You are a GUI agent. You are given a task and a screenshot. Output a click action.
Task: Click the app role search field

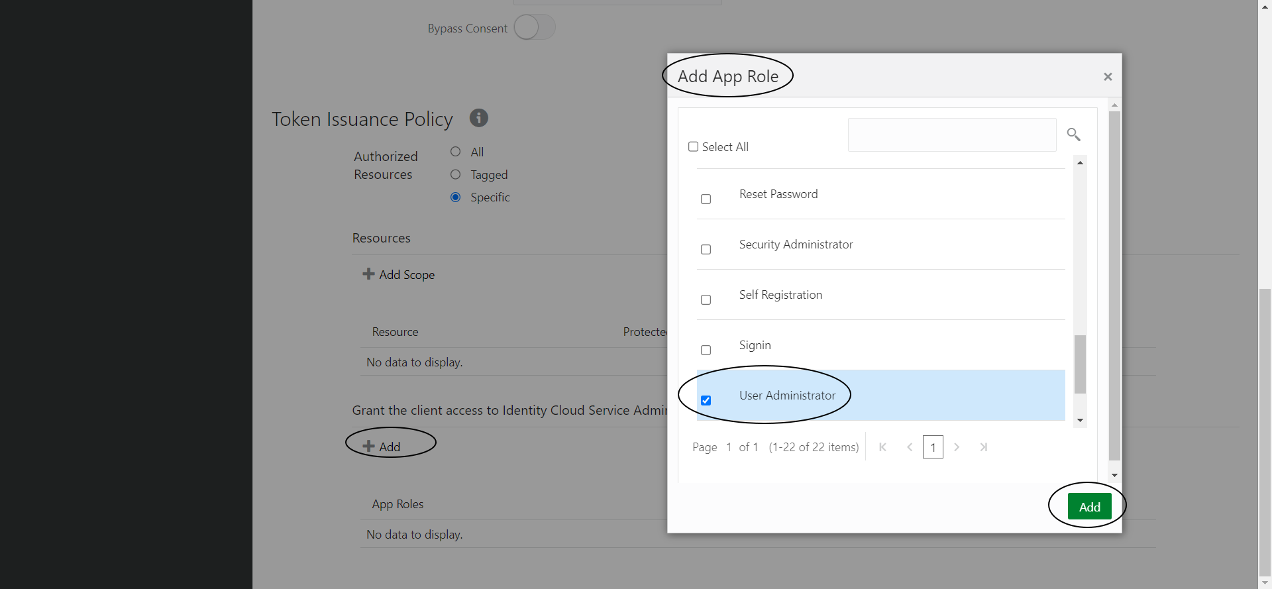pyautogui.click(x=951, y=134)
